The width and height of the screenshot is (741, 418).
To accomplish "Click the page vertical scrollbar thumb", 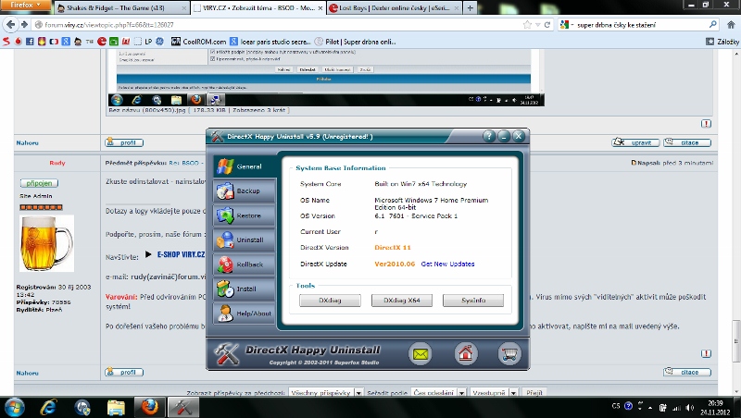I will tap(735, 340).
